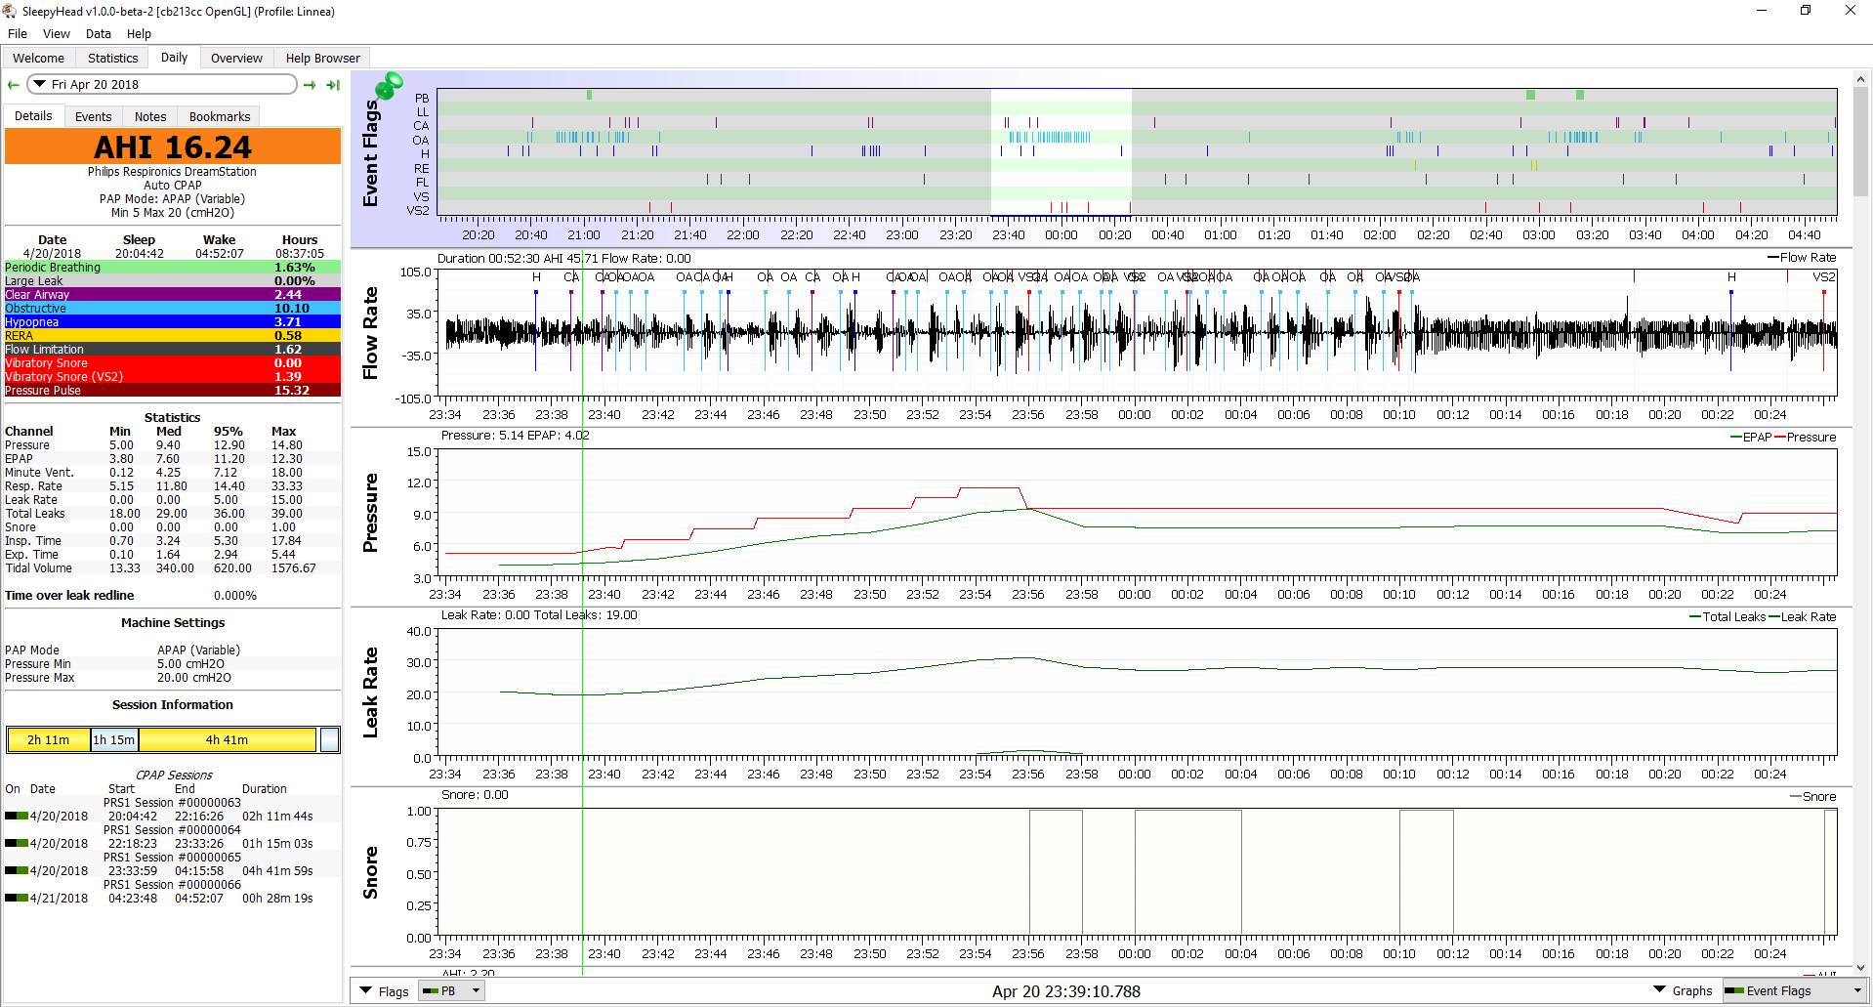Open the Help Browser tab
This screenshot has width=1873, height=1007.
[x=322, y=59]
